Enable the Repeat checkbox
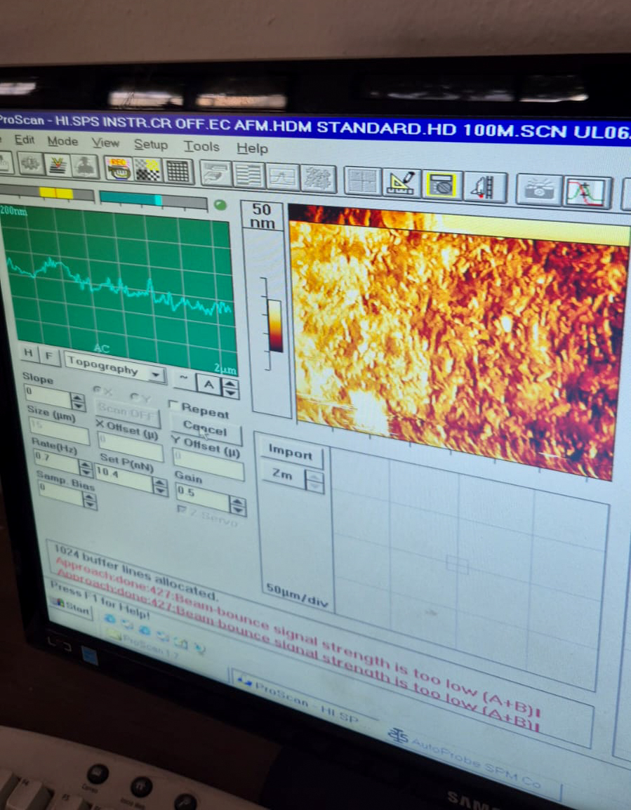The height and width of the screenshot is (810, 631). click(173, 406)
